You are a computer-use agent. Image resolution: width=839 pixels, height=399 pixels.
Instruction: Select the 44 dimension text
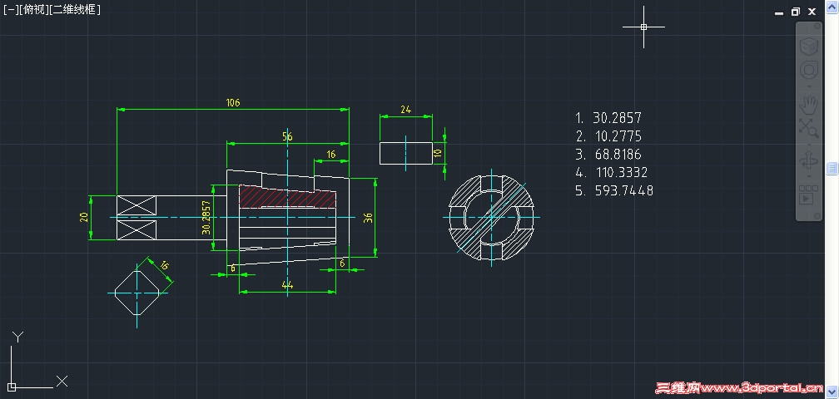(287, 285)
